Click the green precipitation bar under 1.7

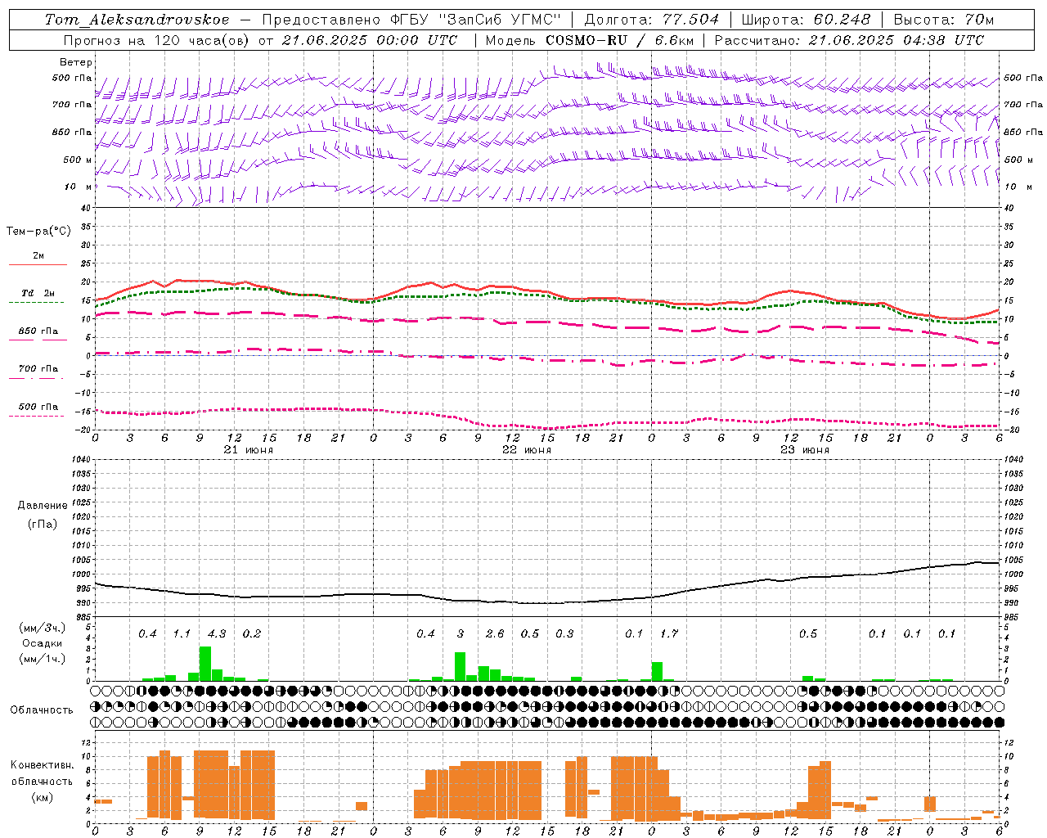coord(658,672)
